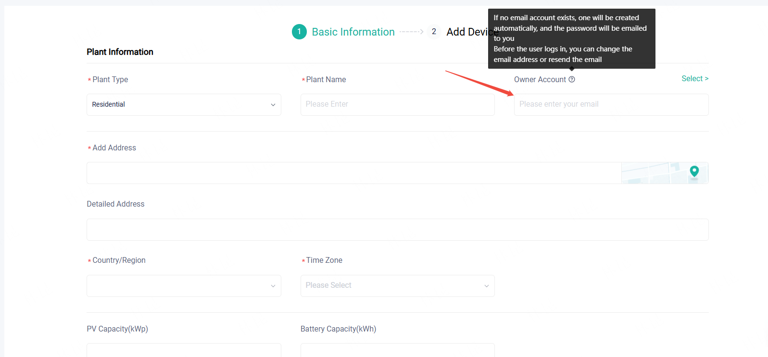
Task: Focus the Battery Capacity(kWh) input
Action: [397, 350]
